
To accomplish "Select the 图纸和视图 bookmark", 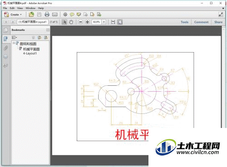I will pos(28,44).
